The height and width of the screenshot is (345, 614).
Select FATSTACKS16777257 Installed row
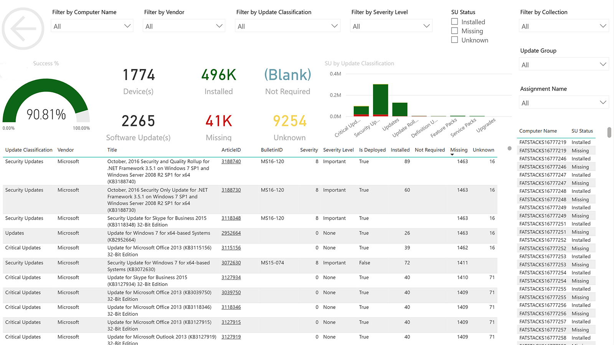click(x=556, y=322)
